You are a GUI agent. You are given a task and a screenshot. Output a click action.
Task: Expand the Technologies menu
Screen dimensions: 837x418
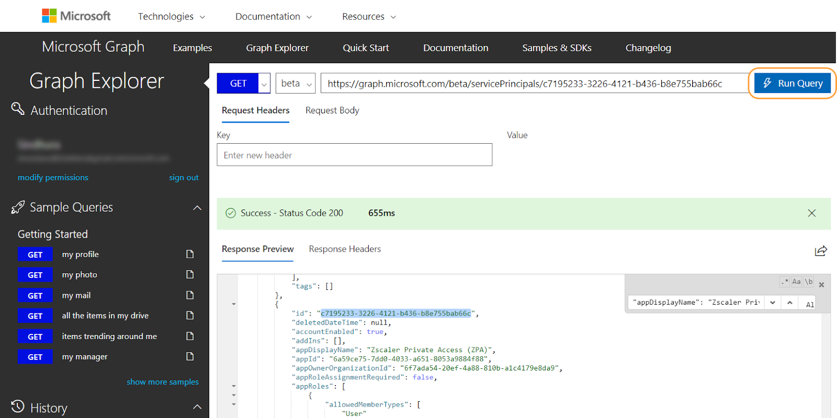(x=171, y=17)
